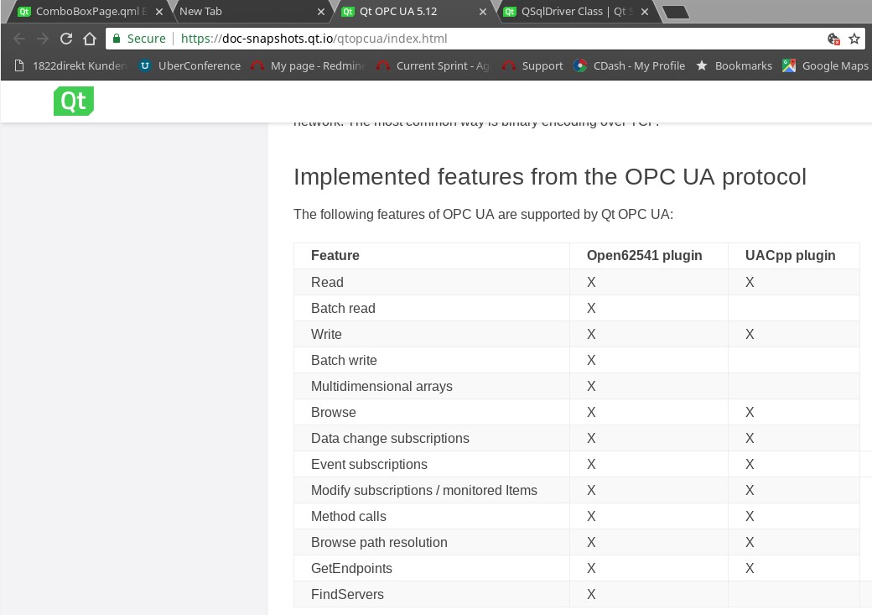Reload the current page
The height and width of the screenshot is (615, 872).
point(66,39)
